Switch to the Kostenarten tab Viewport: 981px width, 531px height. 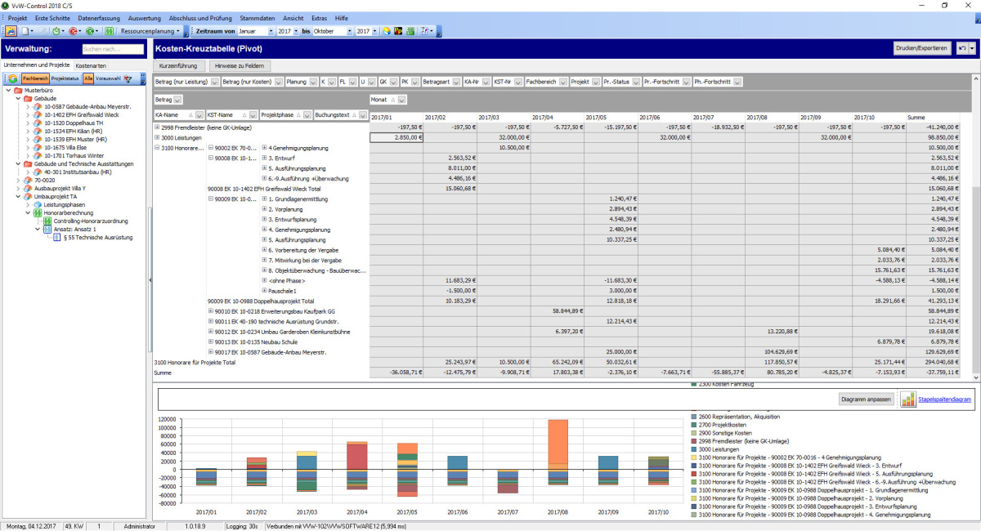click(x=91, y=65)
